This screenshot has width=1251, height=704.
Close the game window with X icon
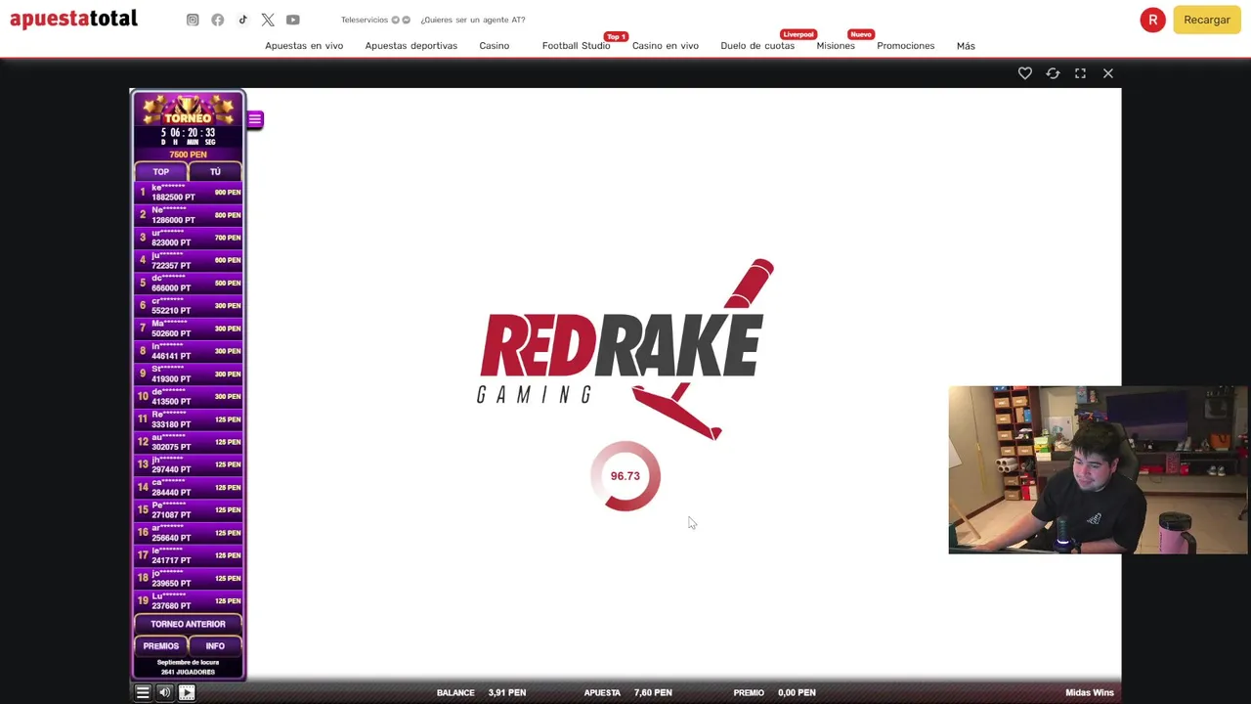click(1108, 73)
